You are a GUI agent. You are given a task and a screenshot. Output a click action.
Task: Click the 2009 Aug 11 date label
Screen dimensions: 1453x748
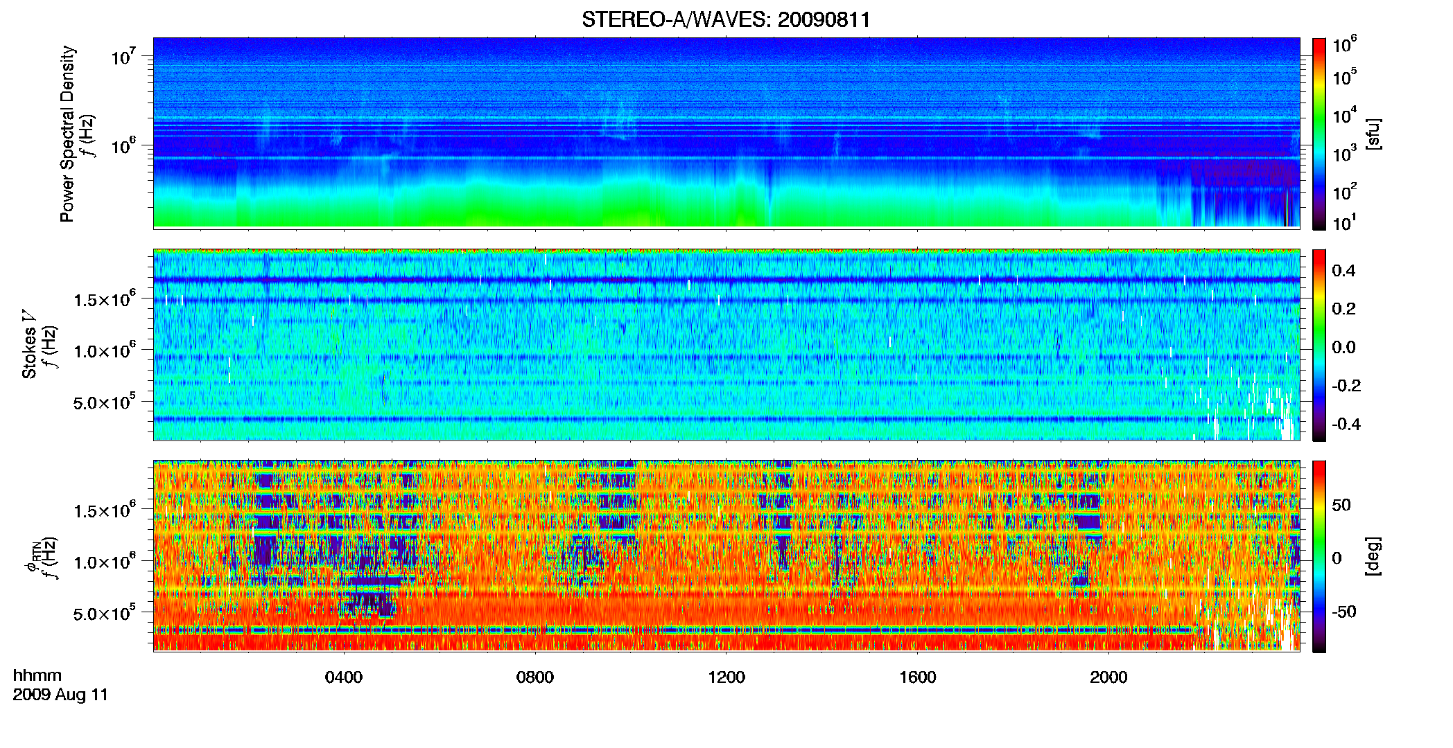[x=60, y=695]
